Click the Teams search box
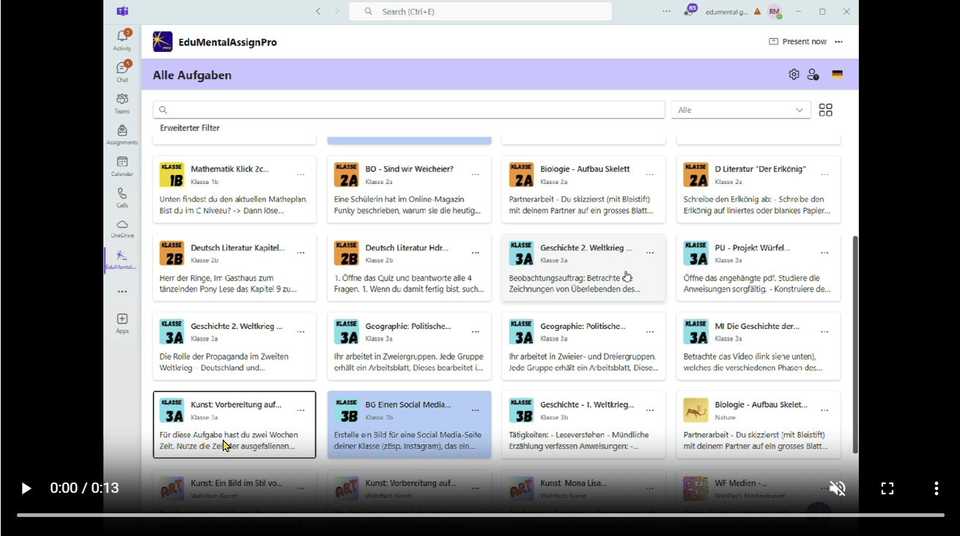The height and width of the screenshot is (536, 960). (x=480, y=12)
